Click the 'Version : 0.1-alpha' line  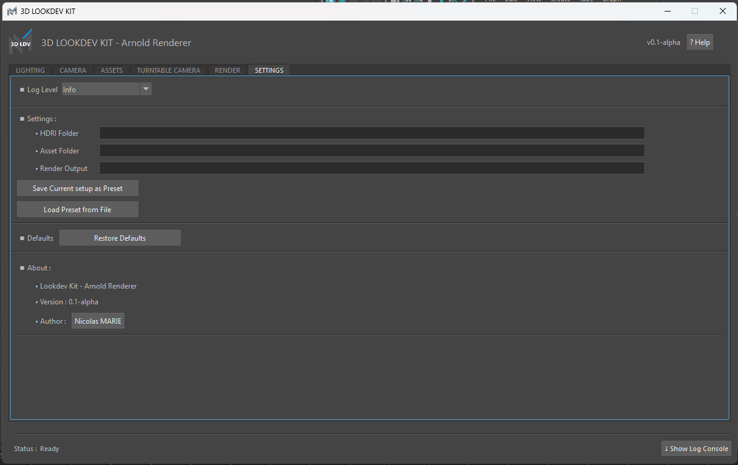coord(69,301)
